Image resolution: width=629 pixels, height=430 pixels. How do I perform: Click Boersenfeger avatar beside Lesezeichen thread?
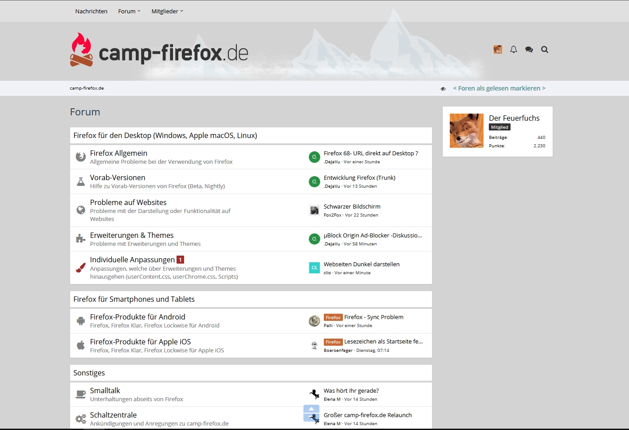tap(314, 345)
